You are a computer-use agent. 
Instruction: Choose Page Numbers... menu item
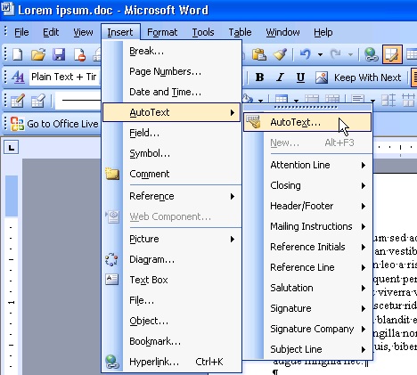pyautogui.click(x=171, y=71)
